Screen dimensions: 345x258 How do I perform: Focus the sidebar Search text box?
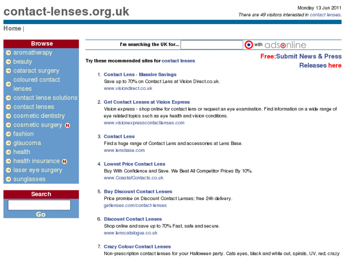pos(39,205)
